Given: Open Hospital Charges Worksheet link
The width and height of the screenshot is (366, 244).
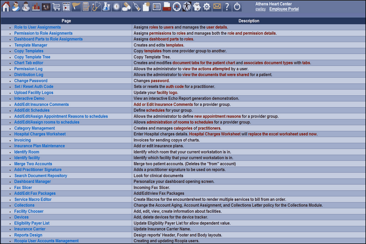Looking at the screenshot, I should (x=40, y=134).
